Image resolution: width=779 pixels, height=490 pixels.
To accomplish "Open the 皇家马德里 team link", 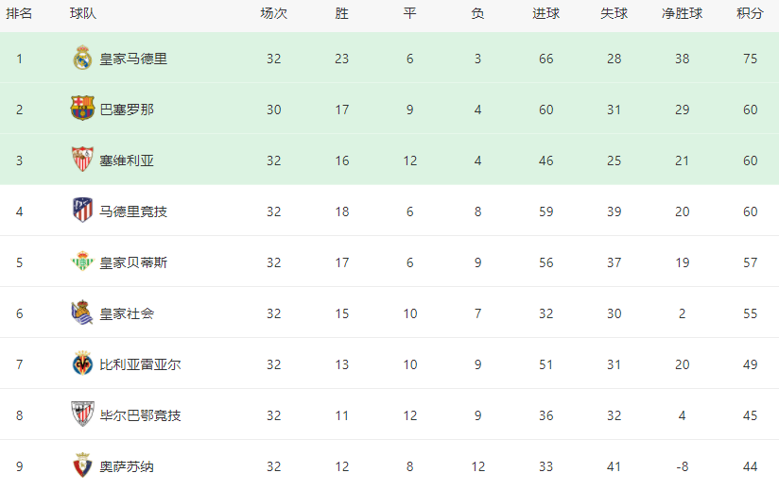I will click(133, 59).
